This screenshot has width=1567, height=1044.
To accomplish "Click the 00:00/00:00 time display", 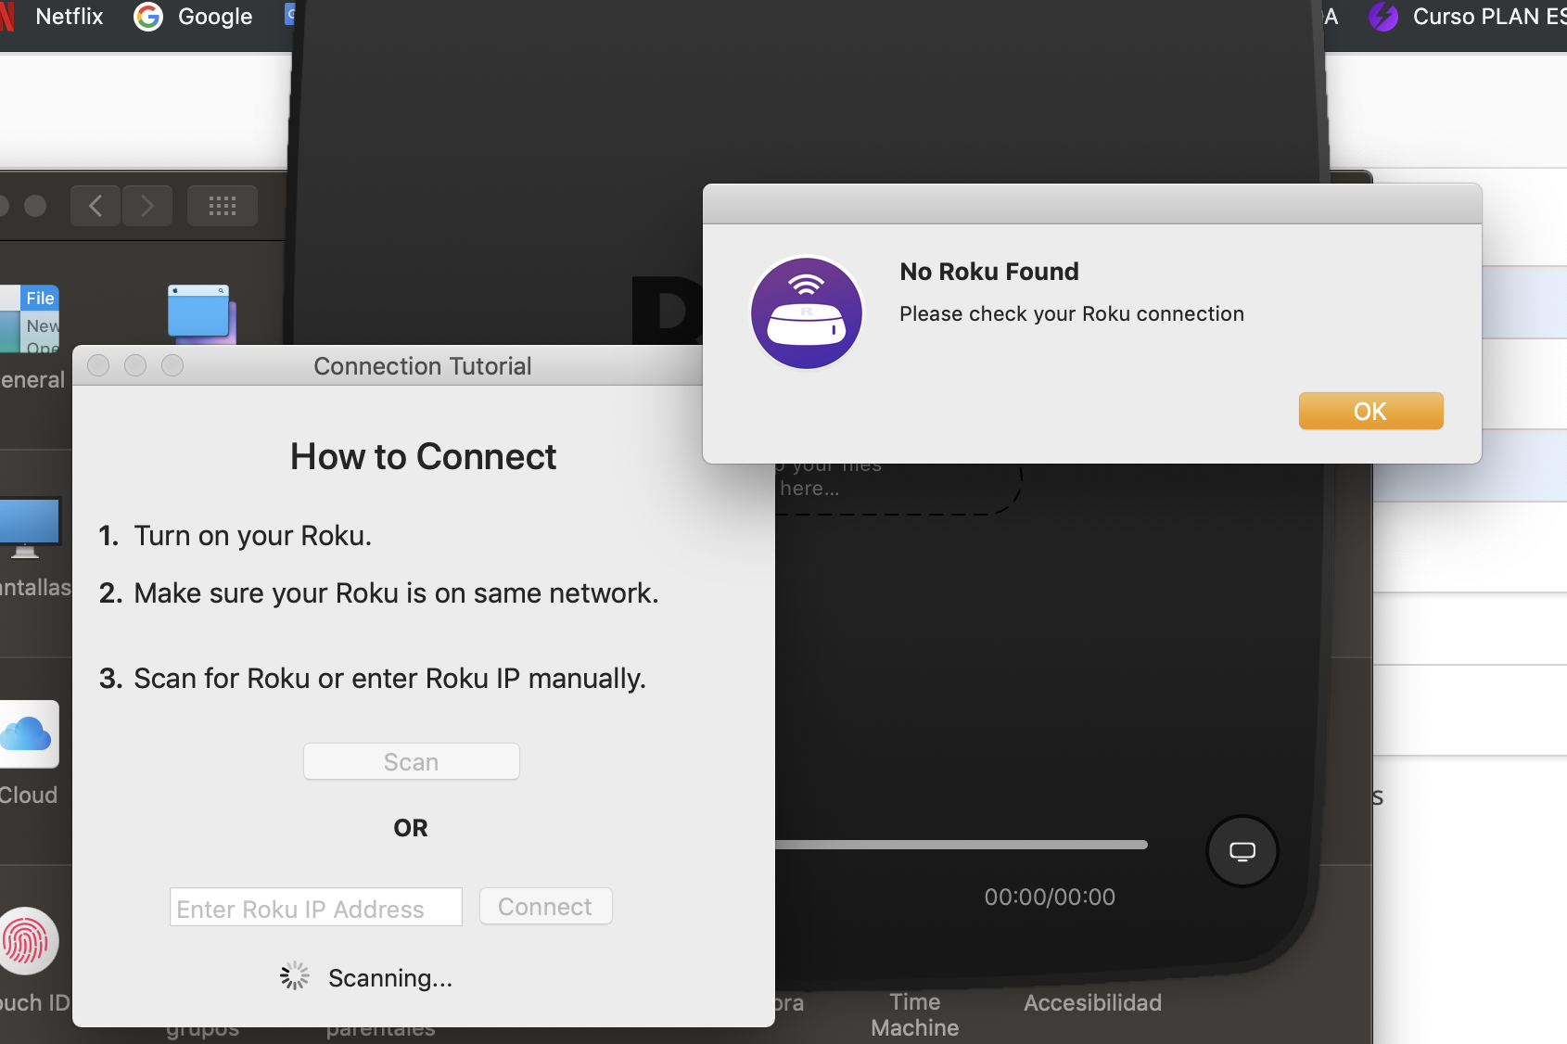I will click(x=1050, y=897).
